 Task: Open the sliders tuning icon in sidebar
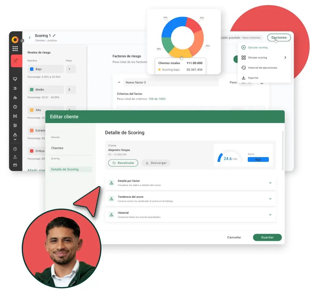coord(15,125)
